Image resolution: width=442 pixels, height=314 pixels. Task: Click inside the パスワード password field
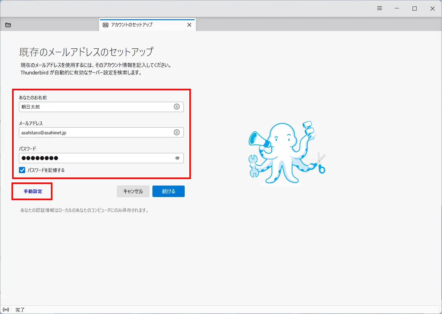coord(93,158)
